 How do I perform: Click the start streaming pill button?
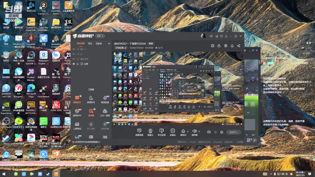[234, 132]
